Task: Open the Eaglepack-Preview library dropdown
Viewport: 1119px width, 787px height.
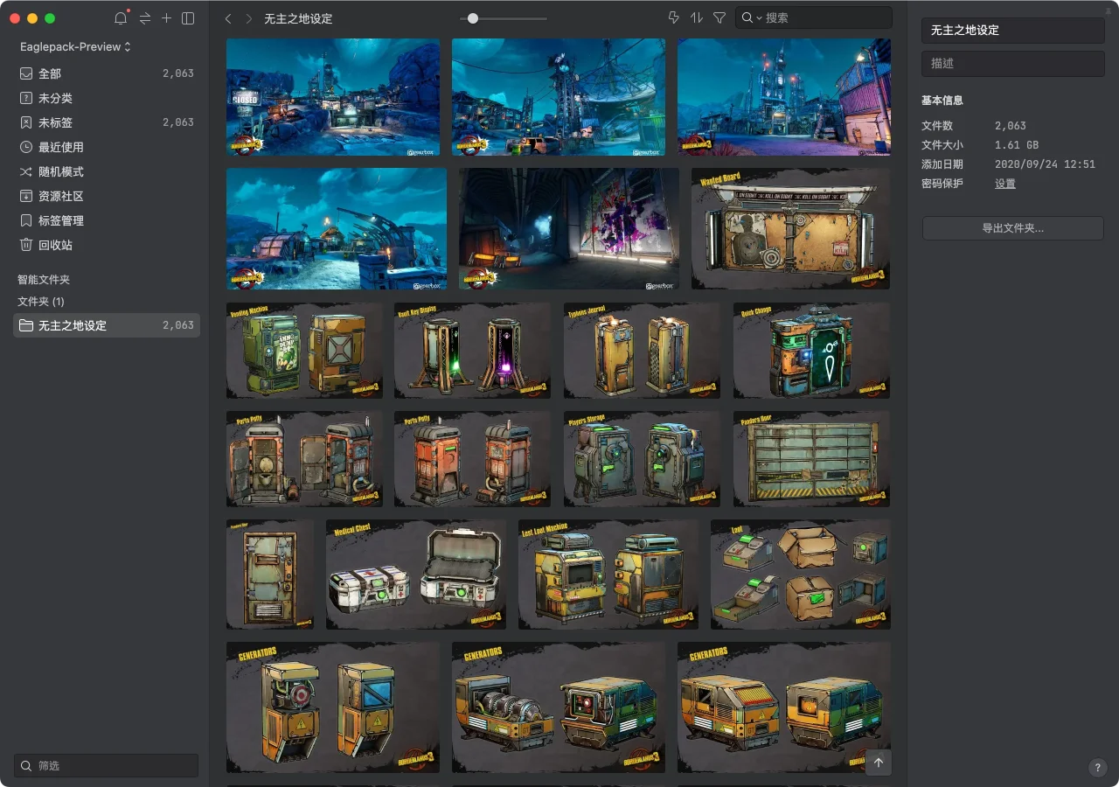Action: click(76, 46)
